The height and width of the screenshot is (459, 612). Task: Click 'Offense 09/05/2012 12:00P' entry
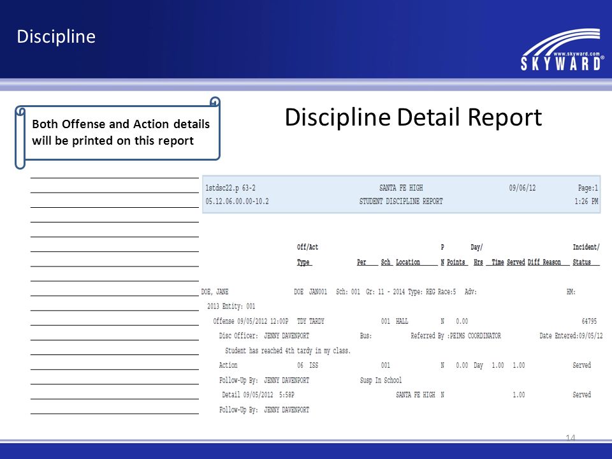tap(251, 321)
